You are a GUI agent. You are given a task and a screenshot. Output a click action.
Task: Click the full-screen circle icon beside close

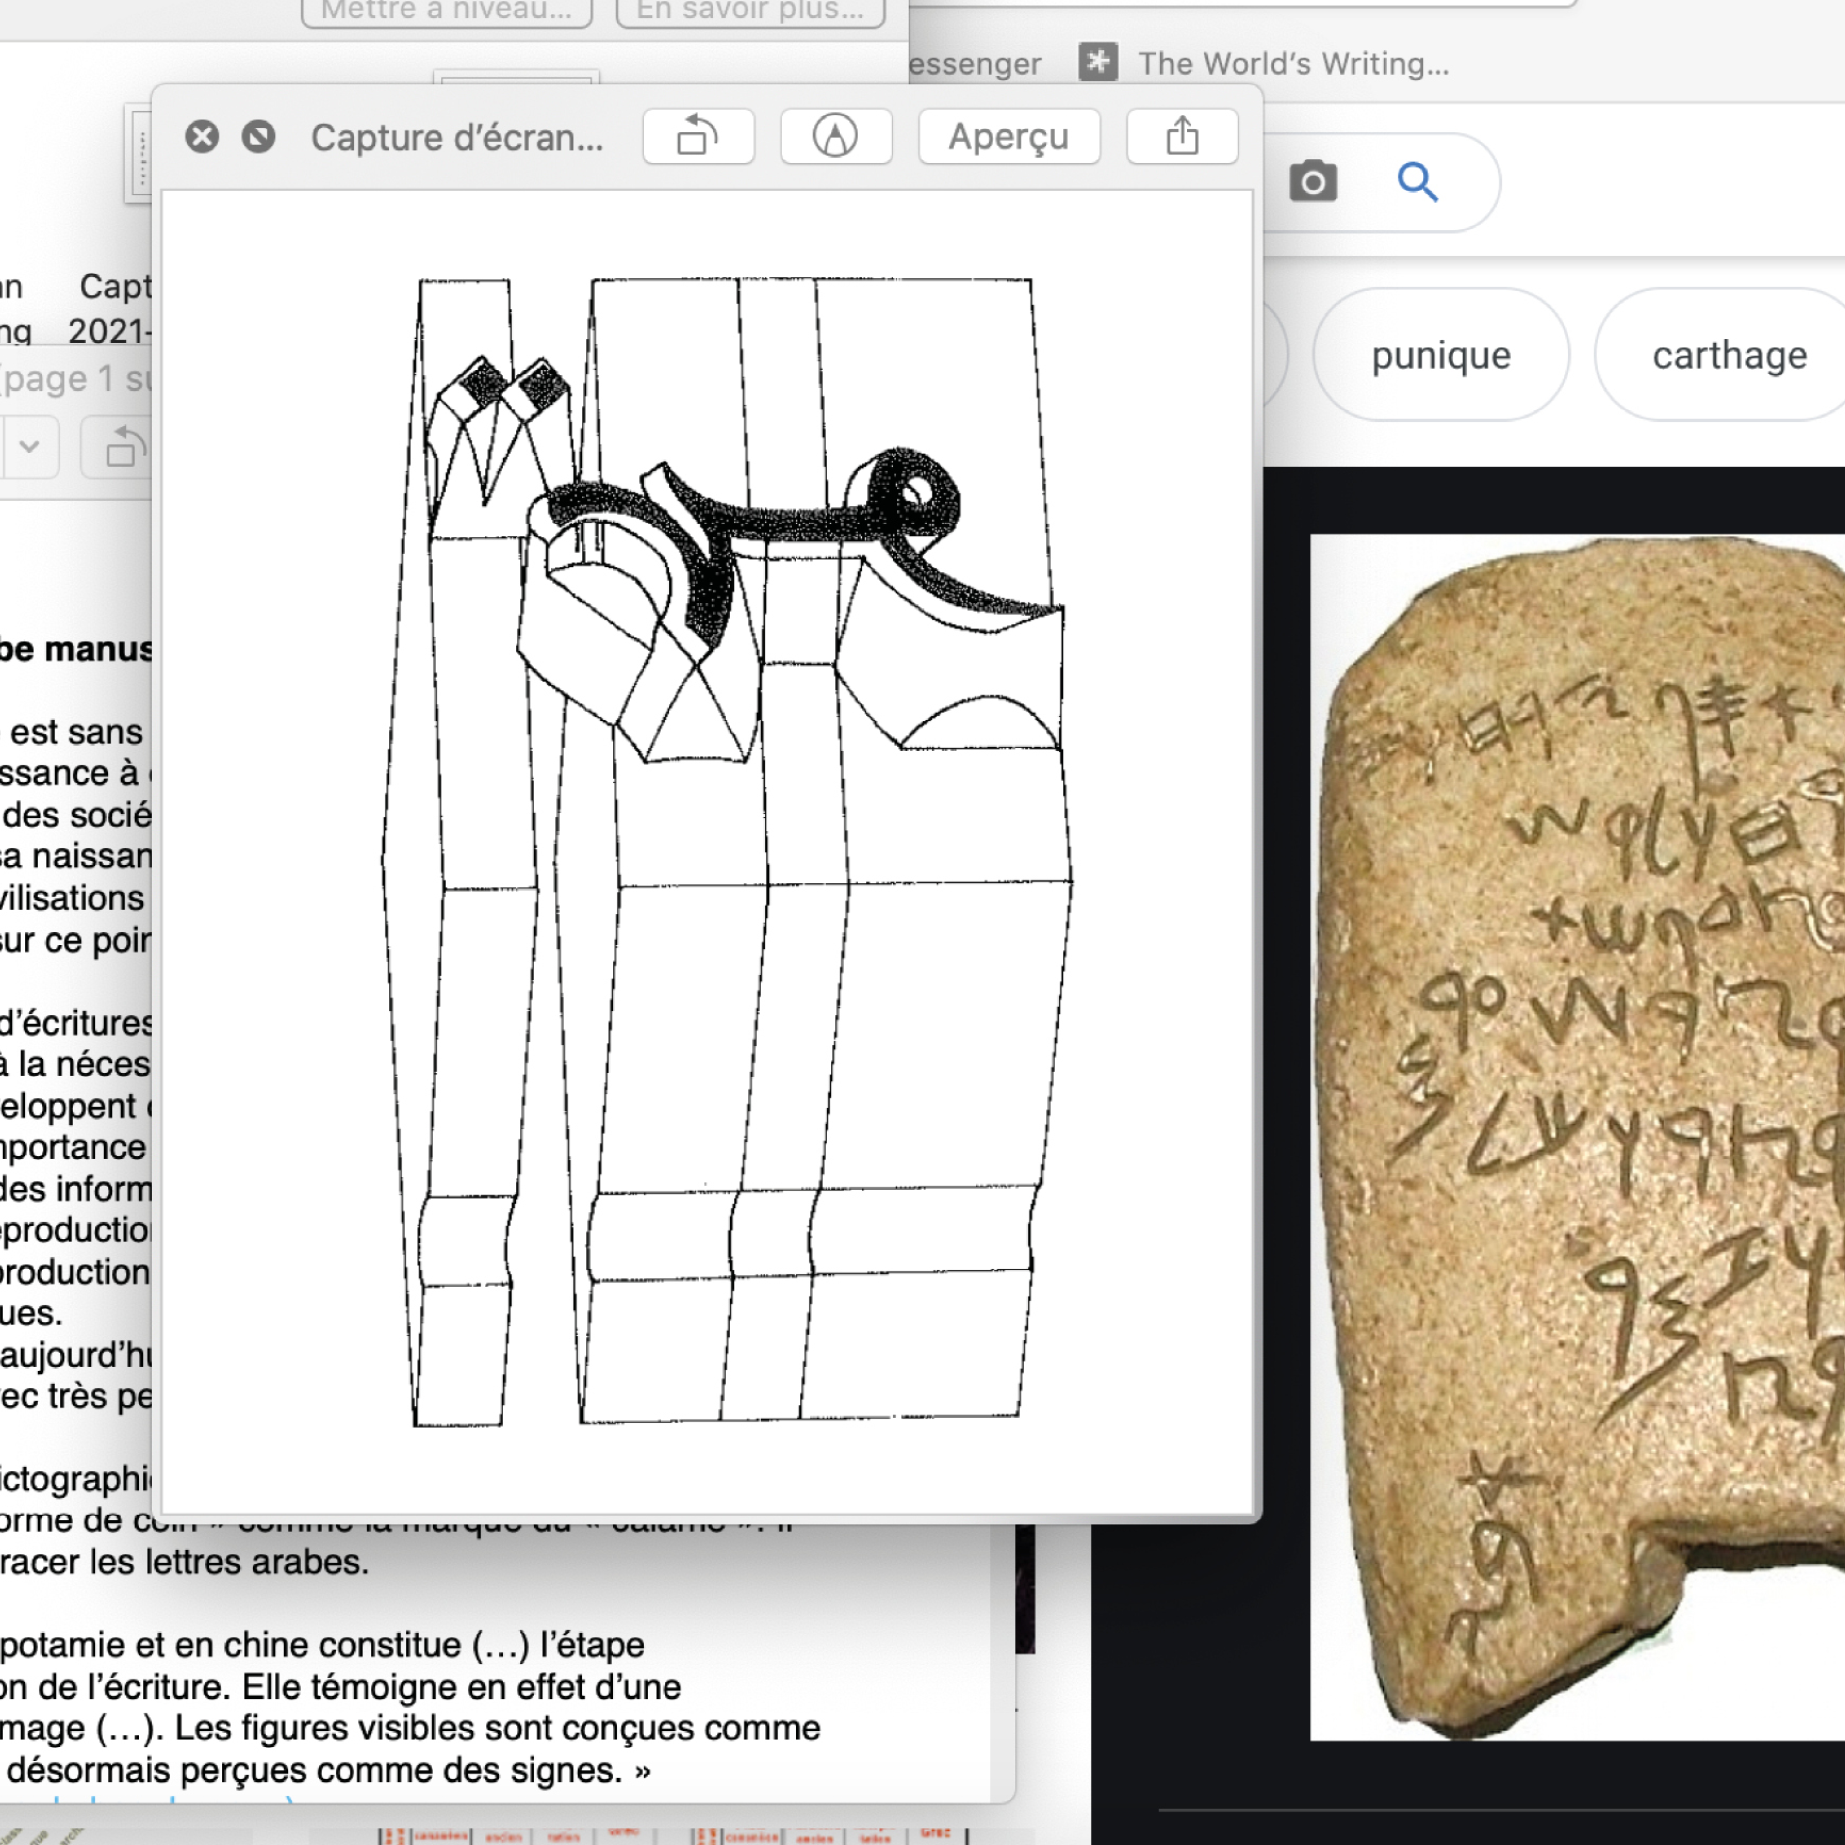[x=258, y=137]
